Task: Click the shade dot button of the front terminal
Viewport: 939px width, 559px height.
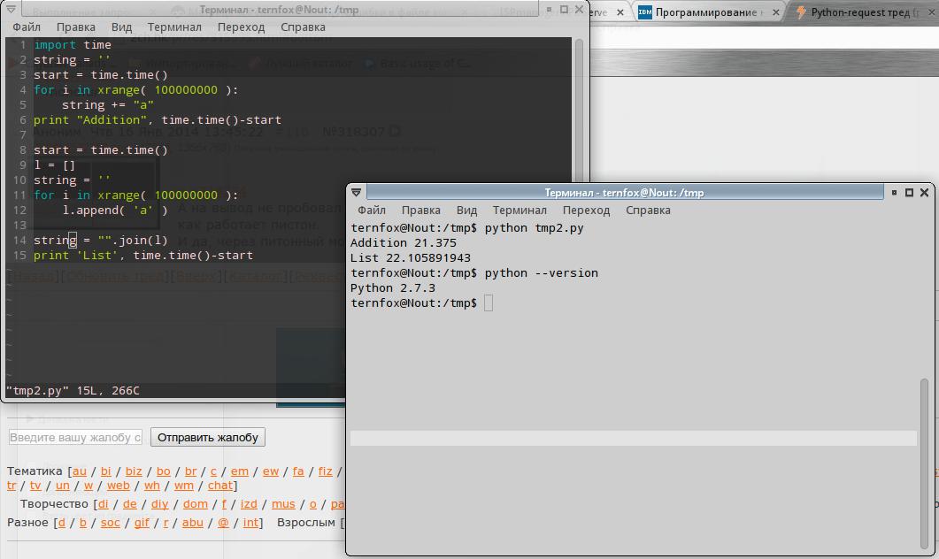Action: pos(894,192)
